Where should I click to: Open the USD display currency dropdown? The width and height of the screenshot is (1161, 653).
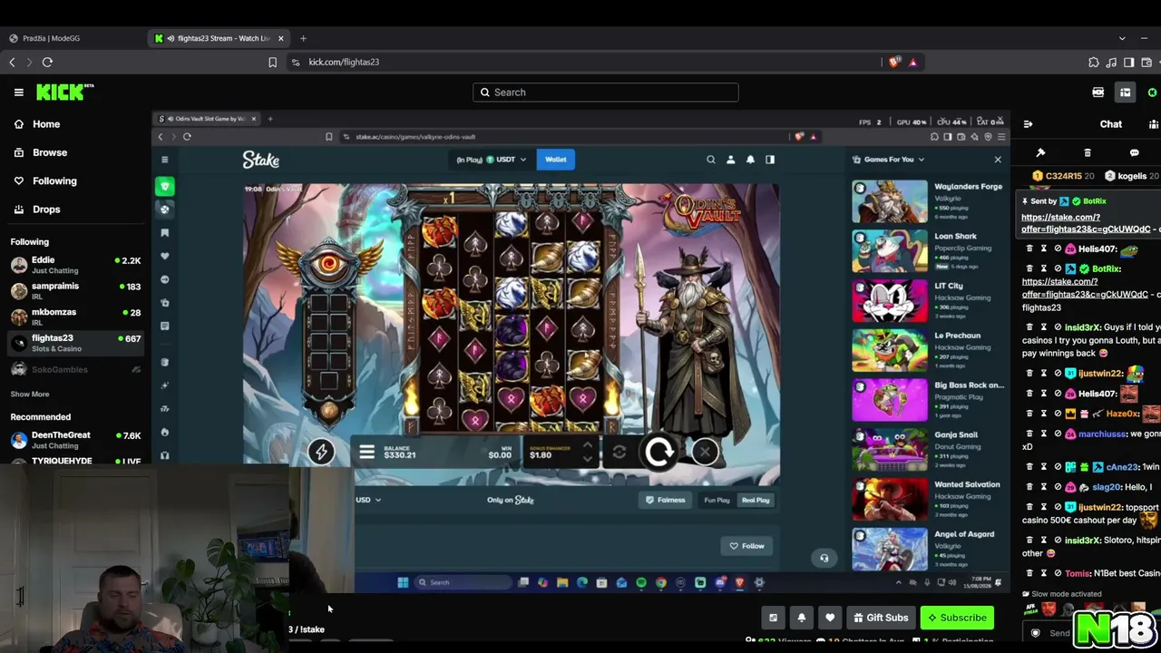tap(368, 500)
